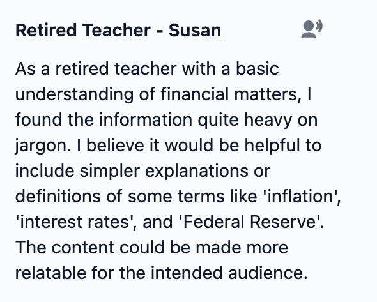Select the 'Retired Teacher - Susan' heading
This screenshot has height=302, width=377.
pos(118,31)
